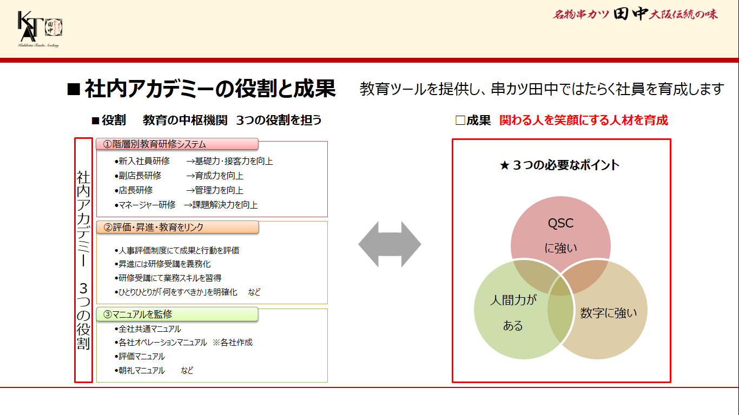Click the gray double-headed arrow
The image size is (739, 415).
390,244
